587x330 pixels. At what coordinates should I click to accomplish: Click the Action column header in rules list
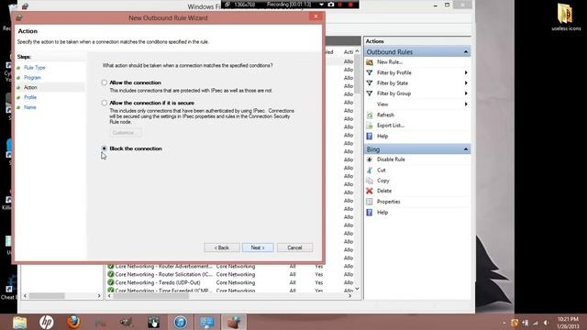[x=349, y=52]
